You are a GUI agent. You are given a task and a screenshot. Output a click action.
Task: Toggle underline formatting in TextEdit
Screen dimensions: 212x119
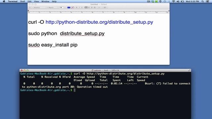point(82,7)
